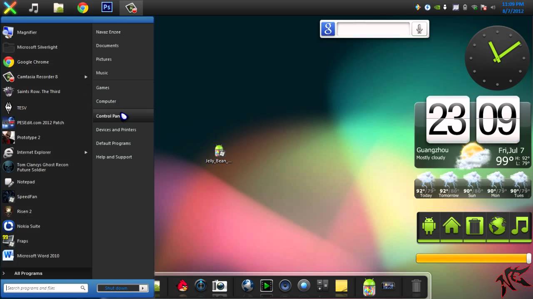Open Computer from start menu
Image resolution: width=533 pixels, height=299 pixels.
[106, 101]
